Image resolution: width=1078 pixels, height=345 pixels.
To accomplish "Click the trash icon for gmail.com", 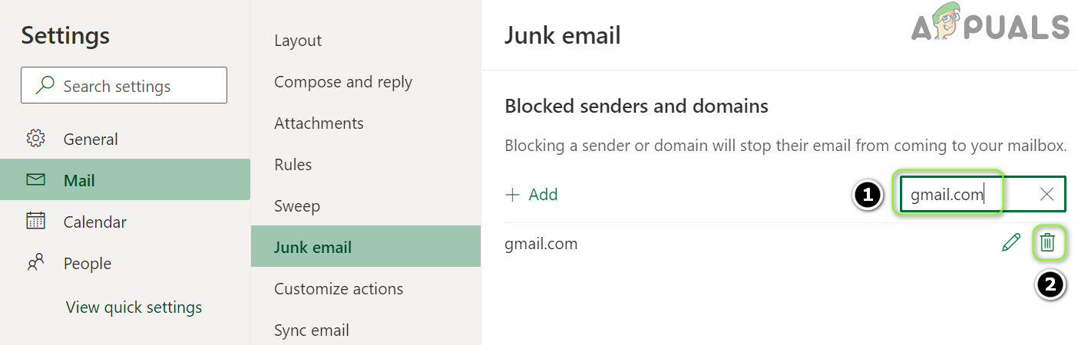I will pos(1047,244).
